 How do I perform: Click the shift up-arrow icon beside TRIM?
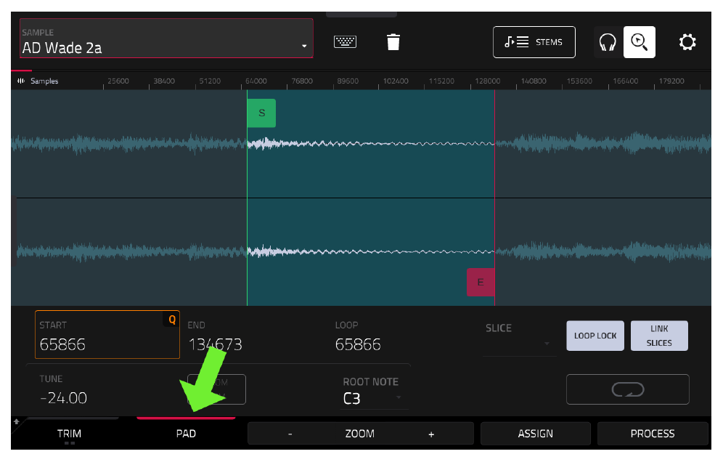coord(17,421)
